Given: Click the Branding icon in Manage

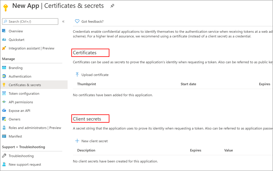Looking at the screenshot, I should coord(4,68).
